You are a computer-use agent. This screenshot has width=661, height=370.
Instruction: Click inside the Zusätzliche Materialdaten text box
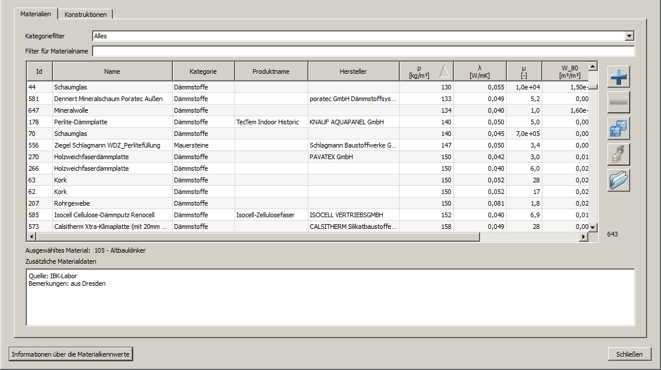330,297
